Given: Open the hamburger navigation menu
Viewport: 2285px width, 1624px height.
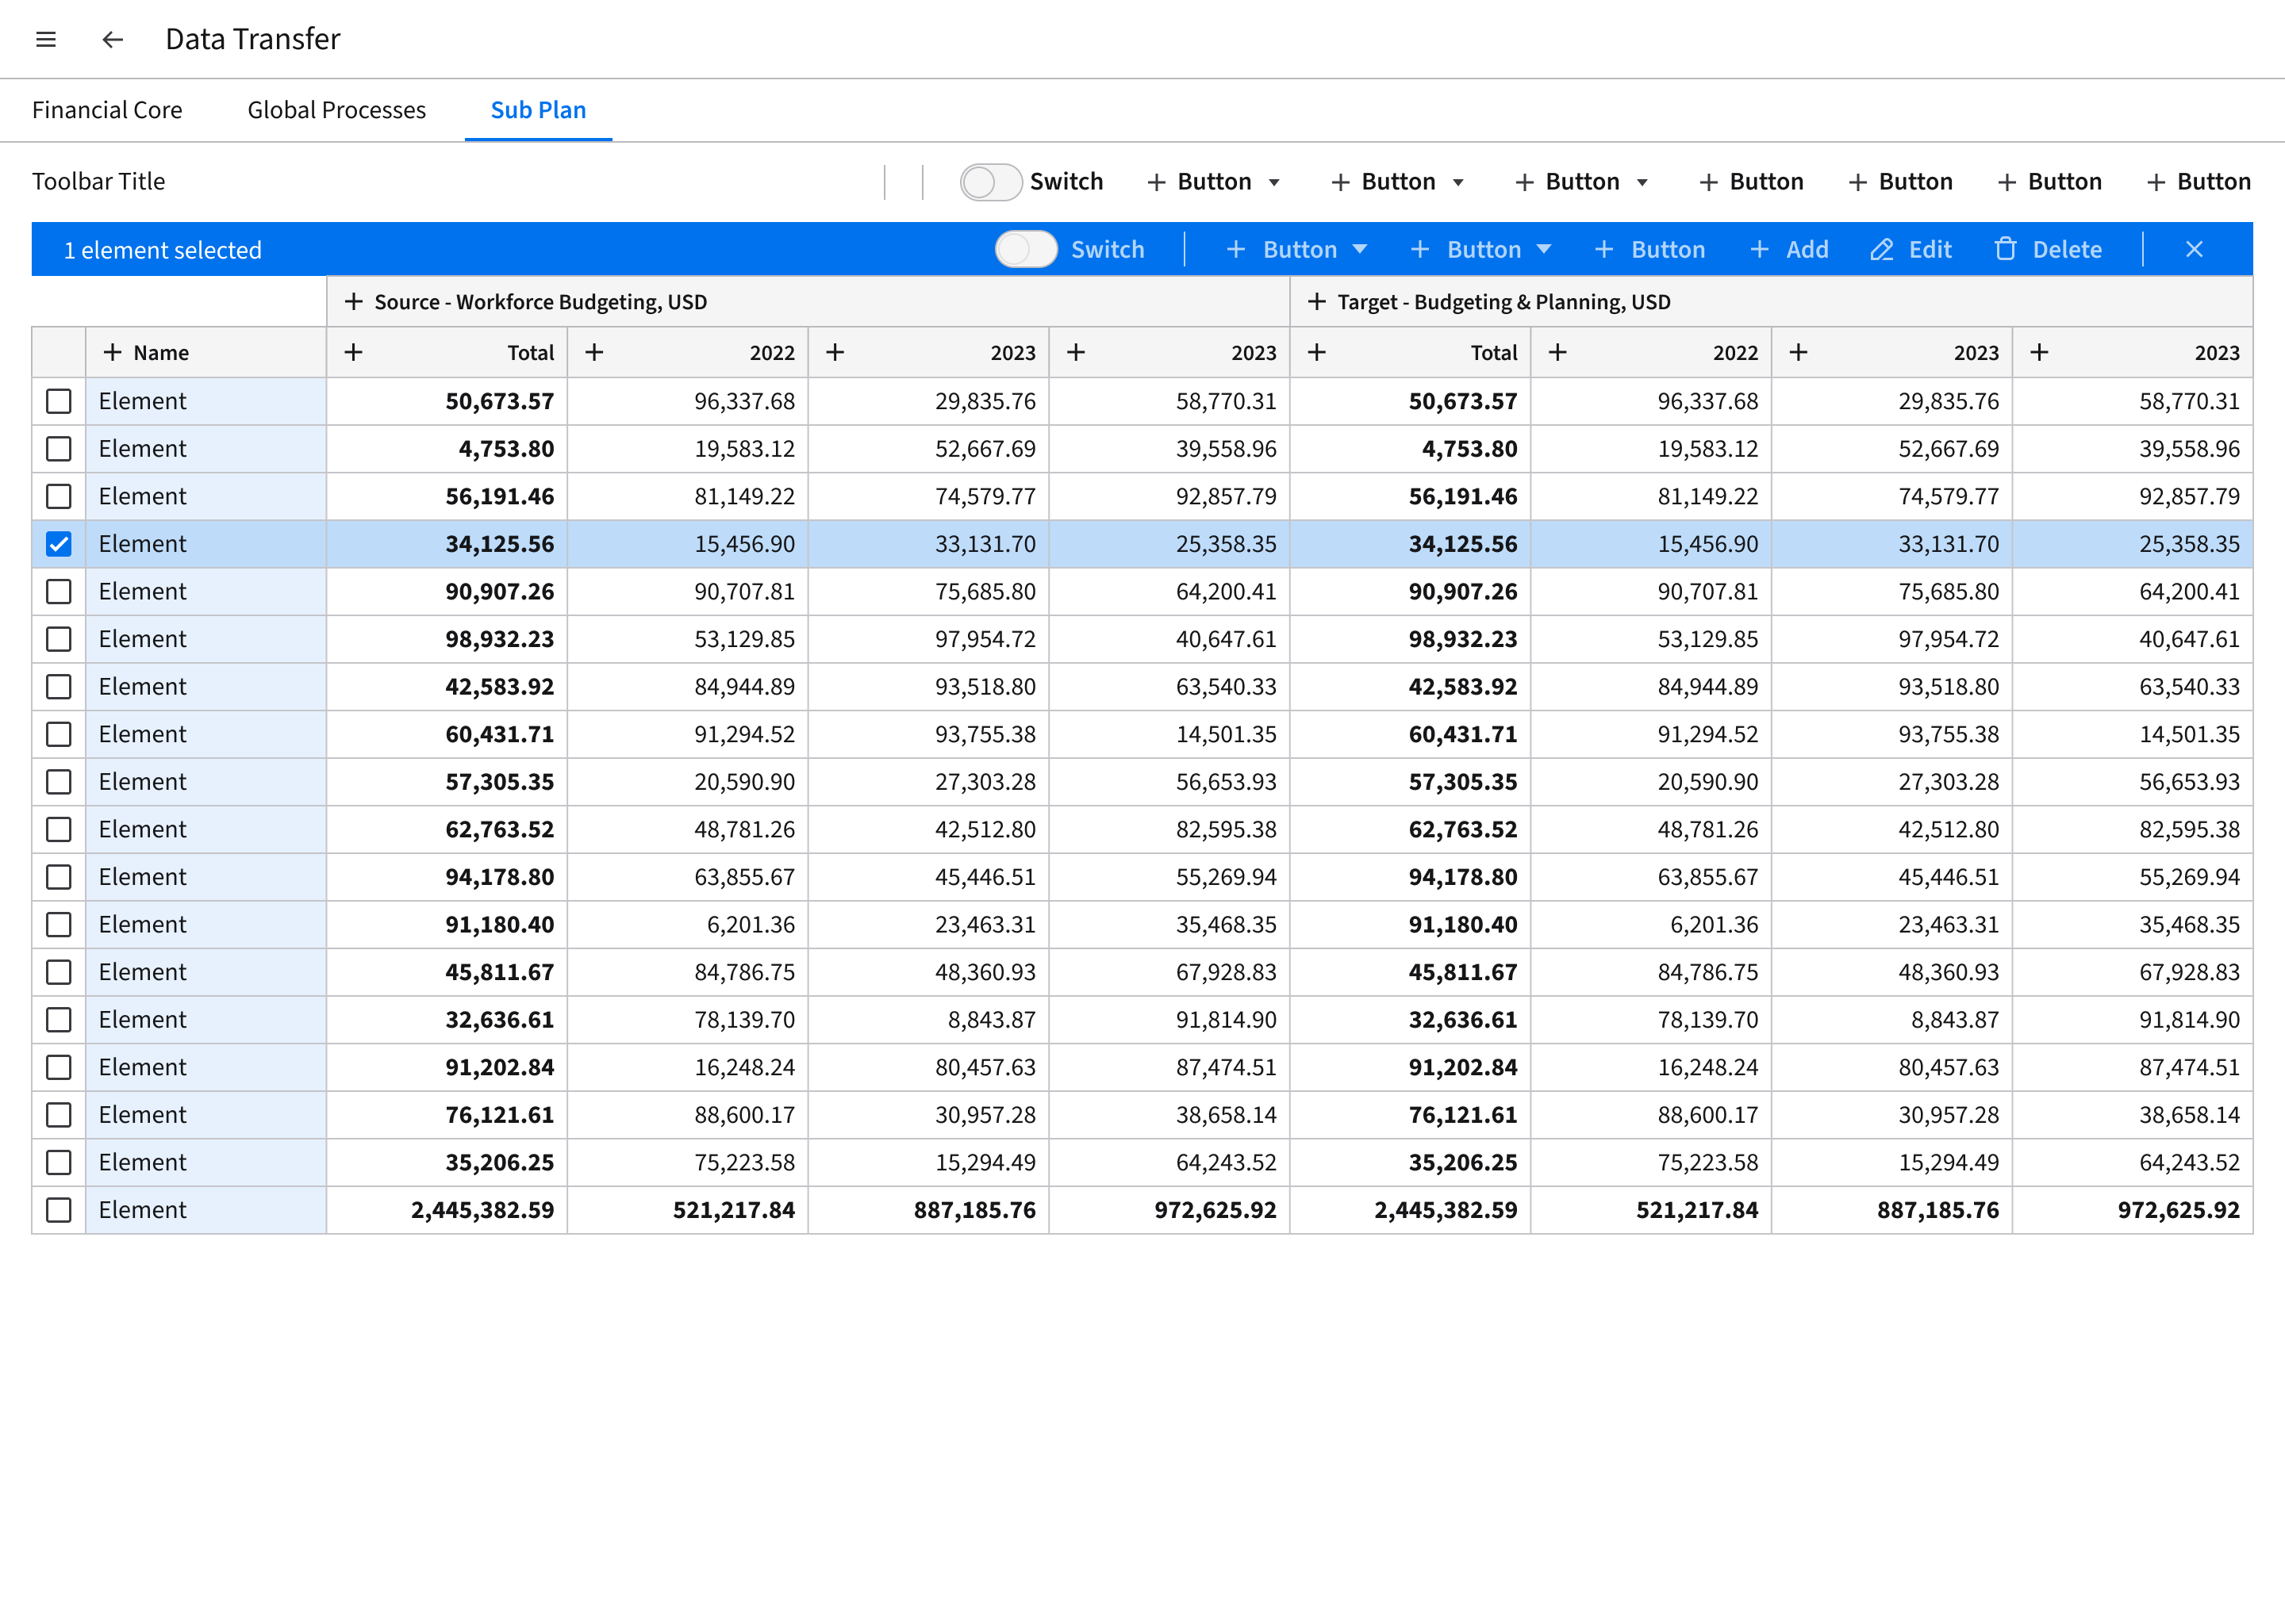Looking at the screenshot, I should point(46,39).
